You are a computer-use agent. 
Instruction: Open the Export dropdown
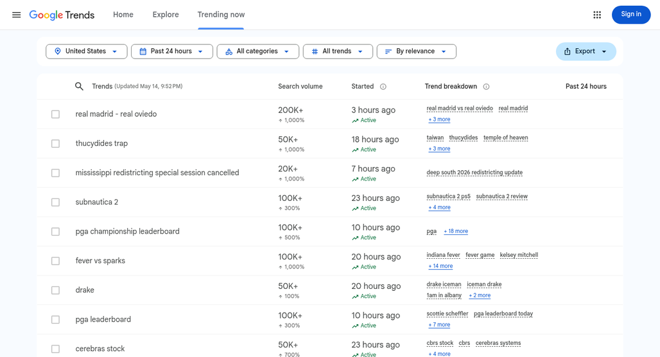click(x=586, y=51)
